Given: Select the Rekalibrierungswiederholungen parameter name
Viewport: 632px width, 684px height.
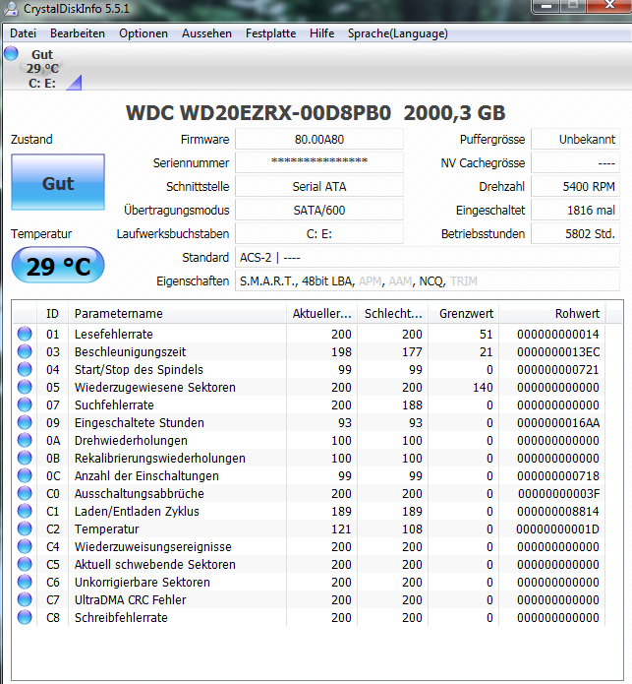Looking at the screenshot, I should coord(160,459).
